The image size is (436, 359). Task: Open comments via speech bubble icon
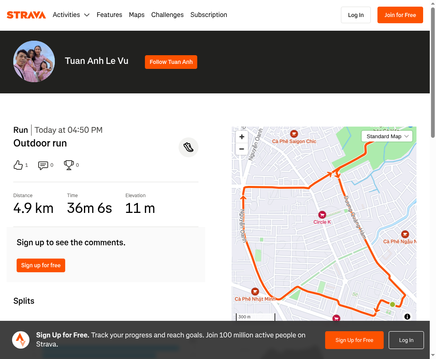tap(43, 165)
